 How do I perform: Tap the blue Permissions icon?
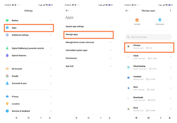[160, 20]
